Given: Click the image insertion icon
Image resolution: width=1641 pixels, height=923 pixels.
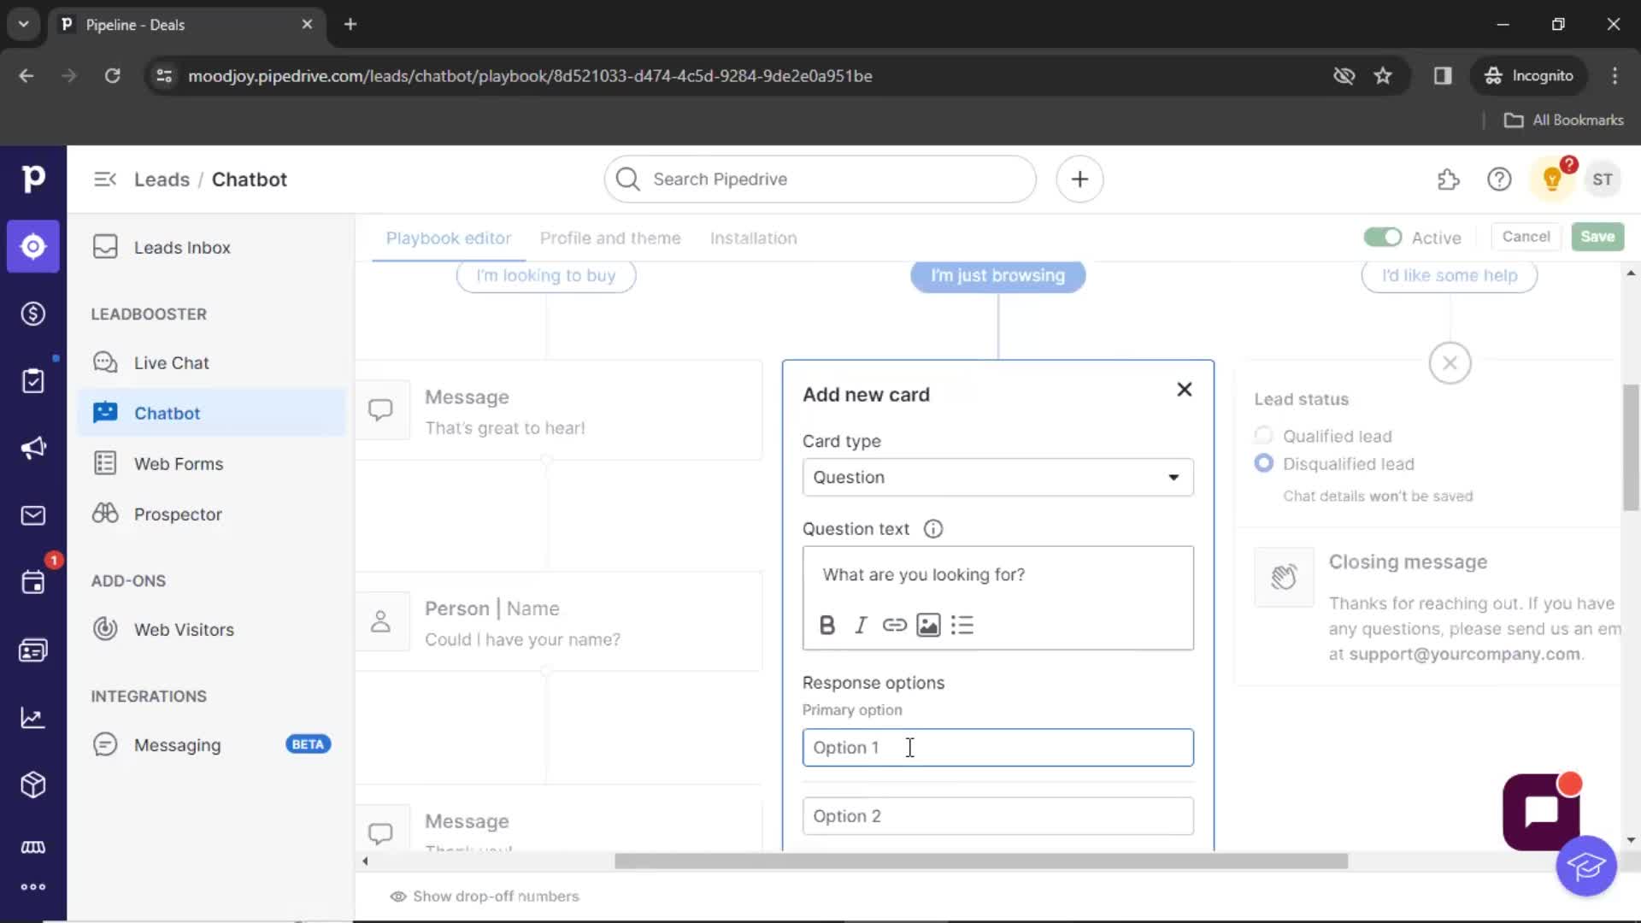Looking at the screenshot, I should click(x=929, y=625).
